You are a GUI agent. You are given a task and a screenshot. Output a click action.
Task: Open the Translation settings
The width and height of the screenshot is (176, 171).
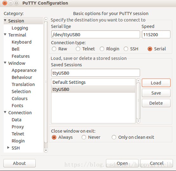pos(23,85)
